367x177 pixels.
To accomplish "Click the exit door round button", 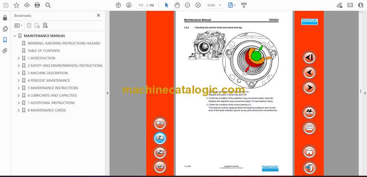I will pos(309,167).
